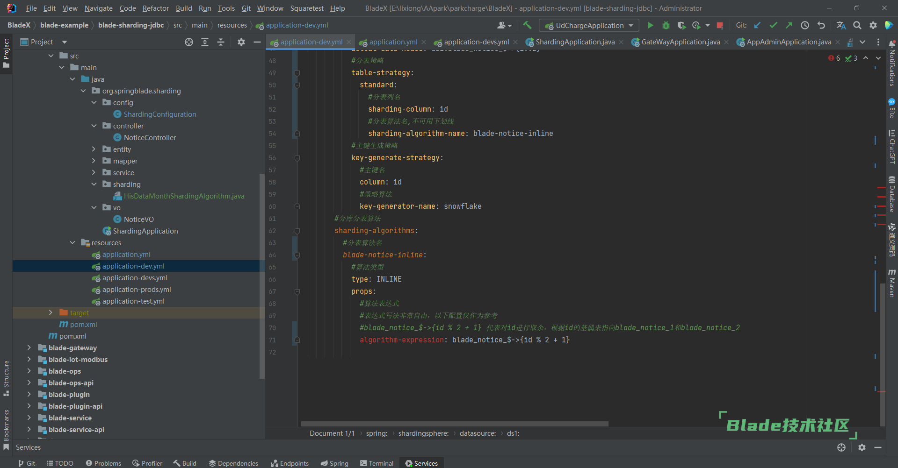Expand all in the Project tree
The image size is (898, 468).
[x=205, y=42]
